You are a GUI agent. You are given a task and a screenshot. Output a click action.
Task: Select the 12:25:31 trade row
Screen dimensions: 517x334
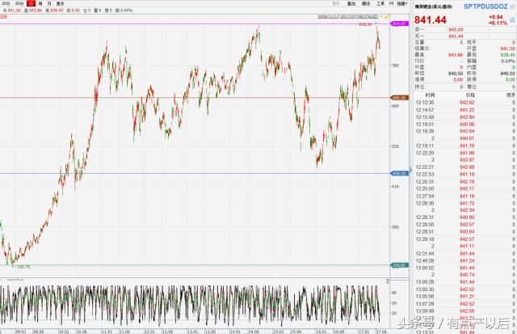coord(465,182)
